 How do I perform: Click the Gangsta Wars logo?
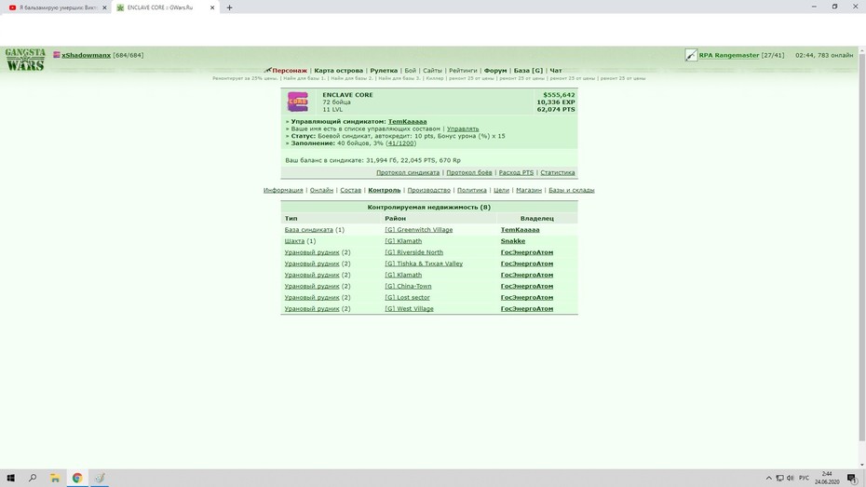point(25,59)
